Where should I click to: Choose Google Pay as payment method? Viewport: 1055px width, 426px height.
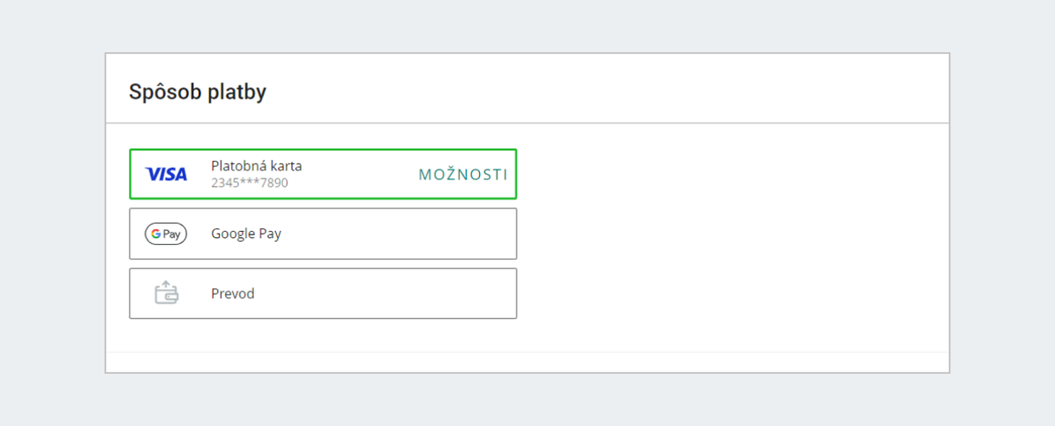(323, 234)
